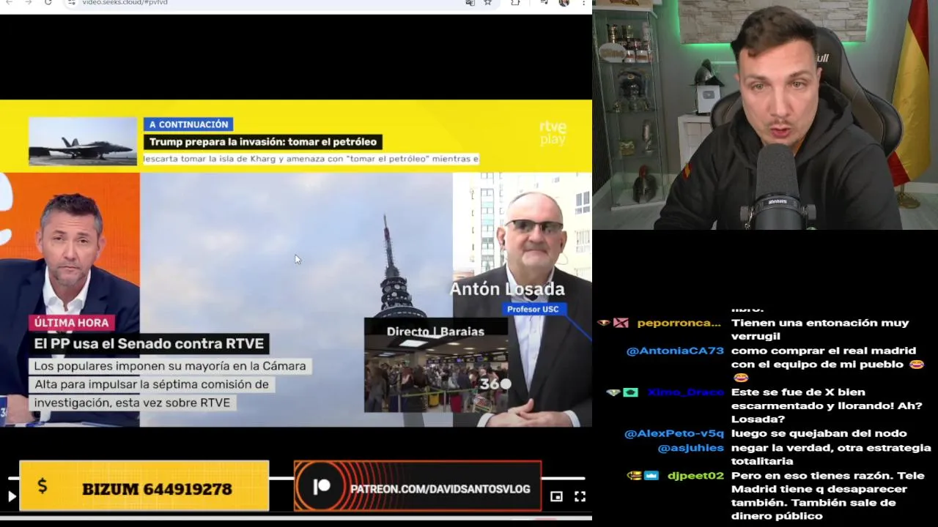Click chat username peporronca...
This screenshot has height=527, width=938.
(x=679, y=323)
